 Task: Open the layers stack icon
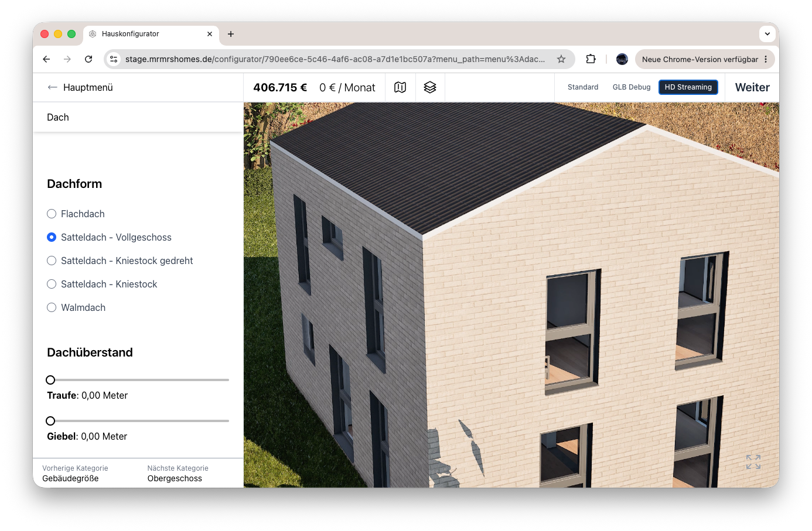430,87
